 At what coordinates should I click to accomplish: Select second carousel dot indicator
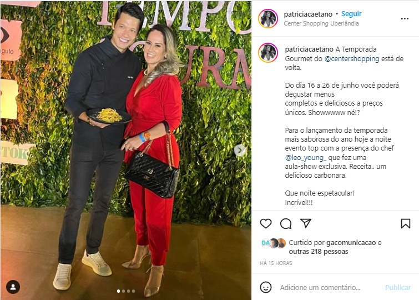coord(123,291)
